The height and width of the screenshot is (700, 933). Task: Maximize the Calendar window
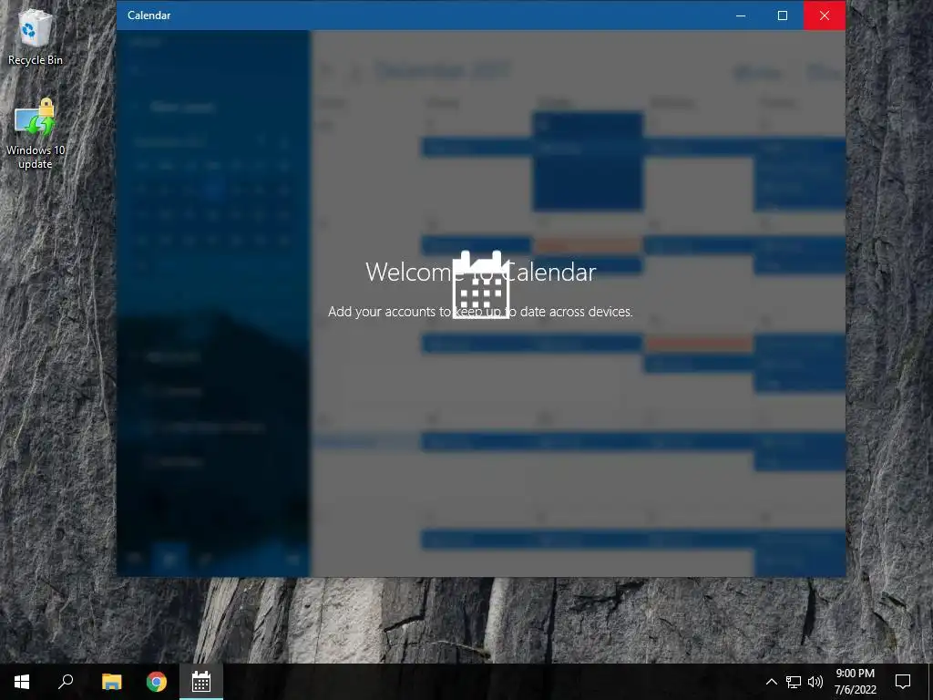783,15
